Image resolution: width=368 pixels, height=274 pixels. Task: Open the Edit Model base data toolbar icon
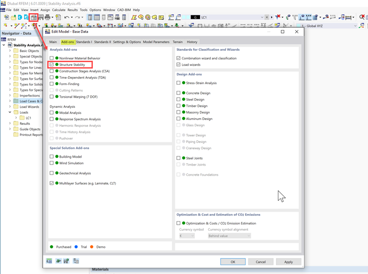pyautogui.click(x=33, y=17)
